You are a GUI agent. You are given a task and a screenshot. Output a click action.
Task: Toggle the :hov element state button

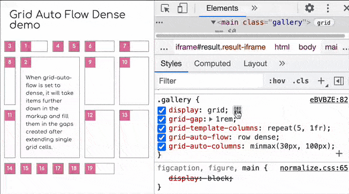point(277,81)
